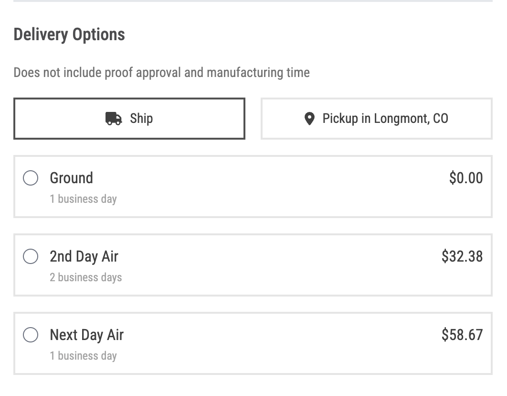This screenshot has width=507, height=396.
Task: Click "1 business day" under Next Day Air
Action: 83,356
